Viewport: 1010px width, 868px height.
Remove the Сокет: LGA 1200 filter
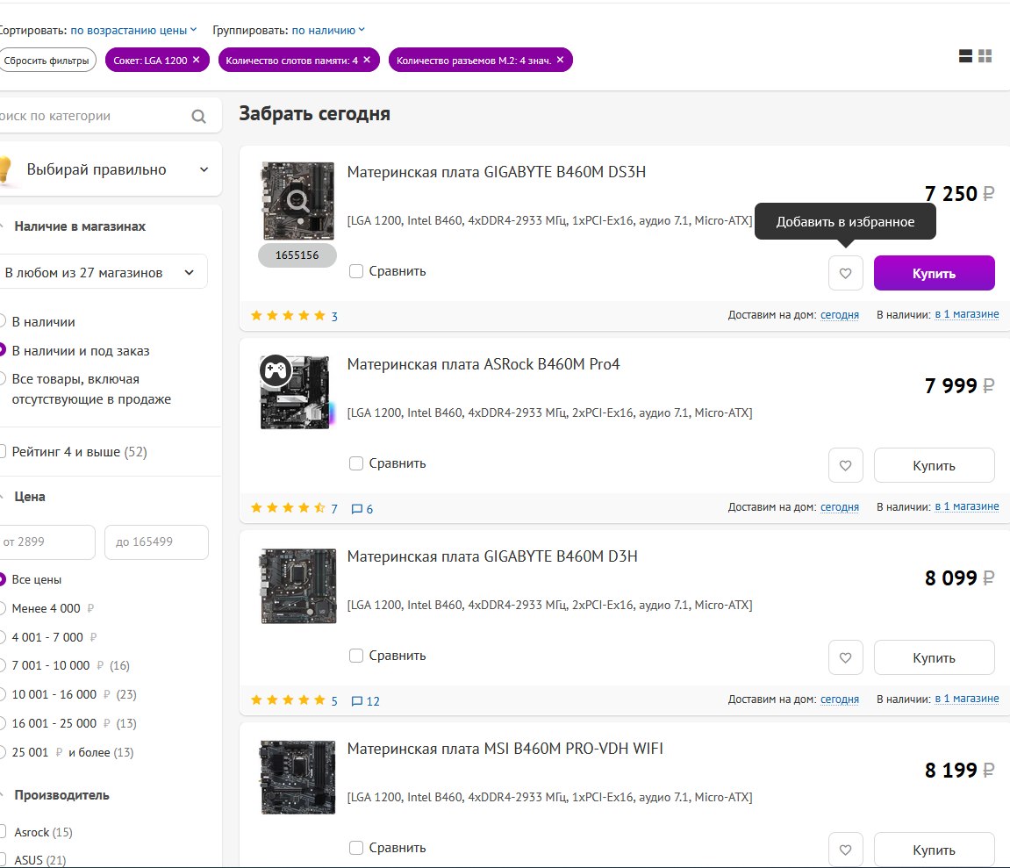[x=196, y=60]
